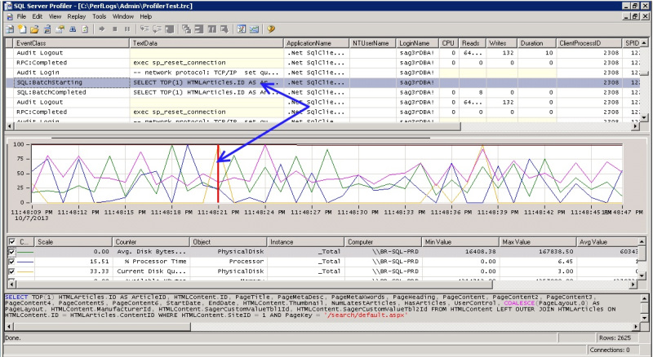The height and width of the screenshot is (357, 653).
Task: Click the New Trace toolbar icon
Action: [x=9, y=29]
